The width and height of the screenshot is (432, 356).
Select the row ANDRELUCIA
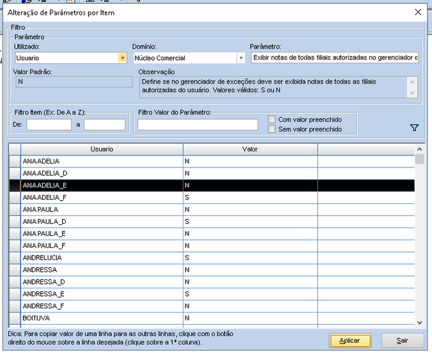coord(212,258)
